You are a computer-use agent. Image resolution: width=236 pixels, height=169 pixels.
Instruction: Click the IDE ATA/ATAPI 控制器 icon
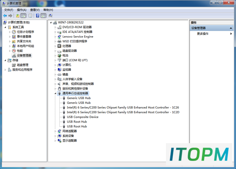click(59, 32)
